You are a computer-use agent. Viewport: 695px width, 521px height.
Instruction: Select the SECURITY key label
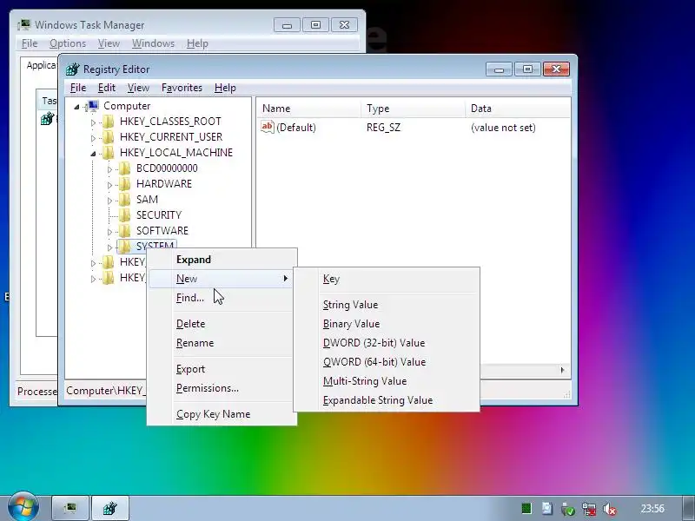[x=159, y=214]
